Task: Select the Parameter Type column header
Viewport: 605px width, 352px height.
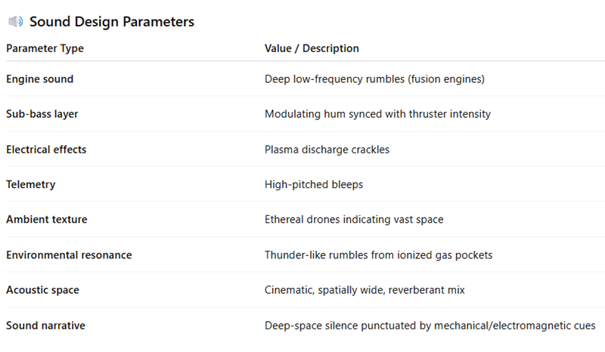Action: pyautogui.click(x=45, y=48)
